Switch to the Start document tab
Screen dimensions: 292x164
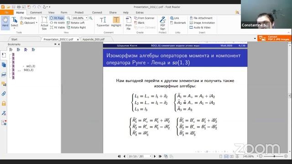point(14,40)
